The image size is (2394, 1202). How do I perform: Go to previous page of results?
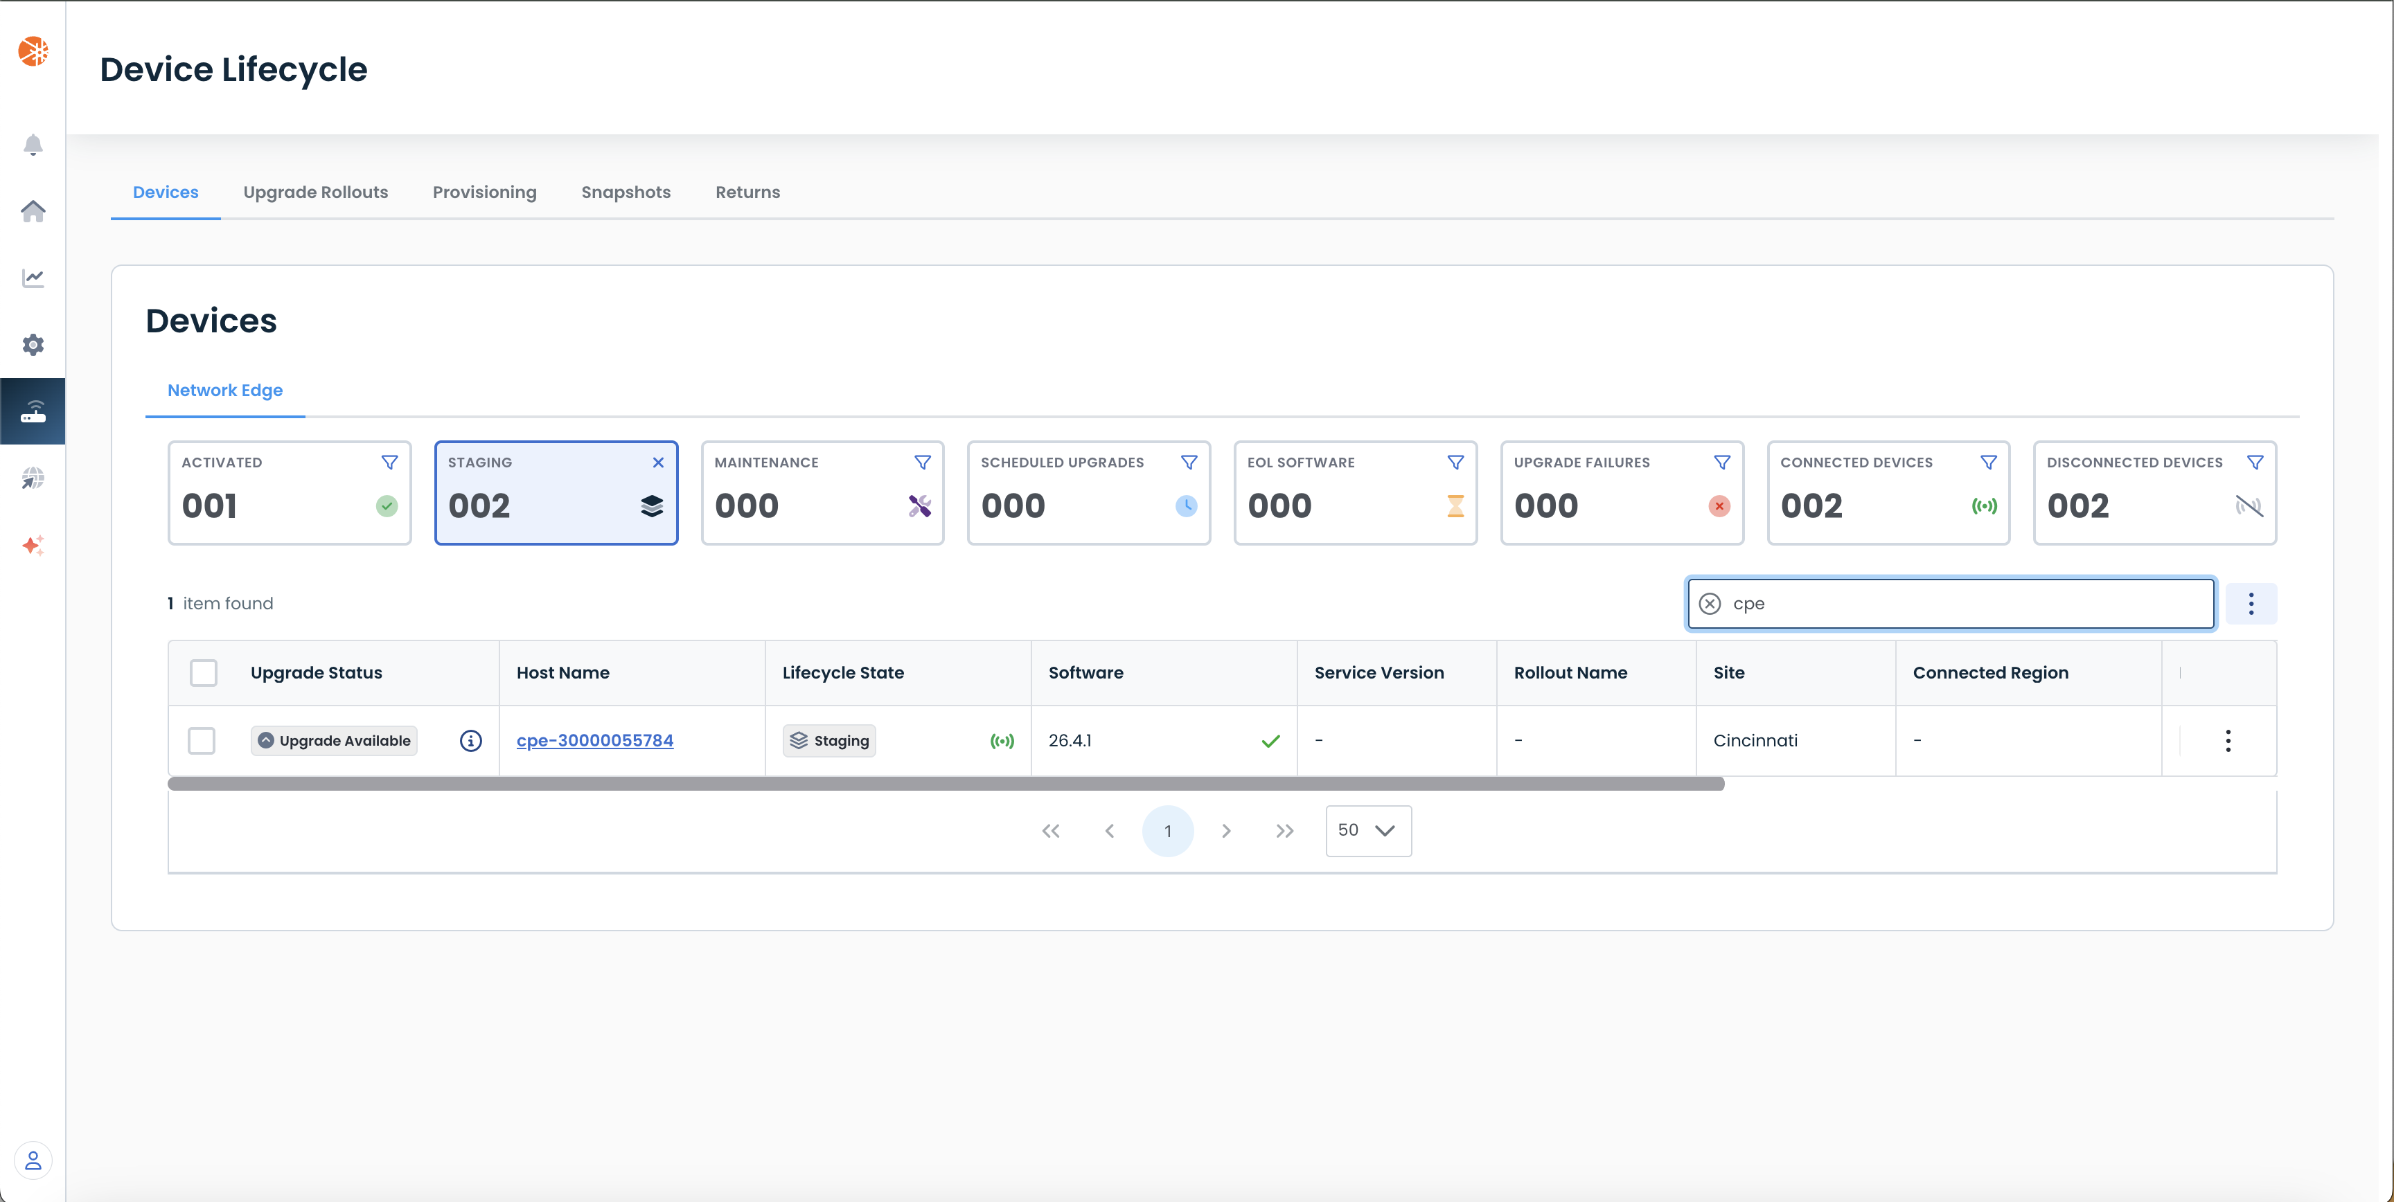point(1109,830)
